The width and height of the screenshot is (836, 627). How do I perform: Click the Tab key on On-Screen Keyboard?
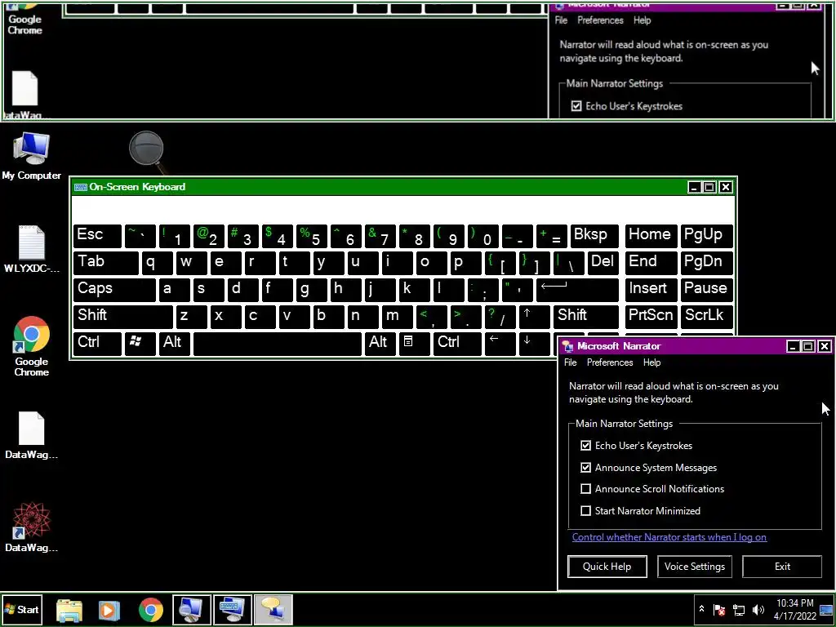pos(106,262)
